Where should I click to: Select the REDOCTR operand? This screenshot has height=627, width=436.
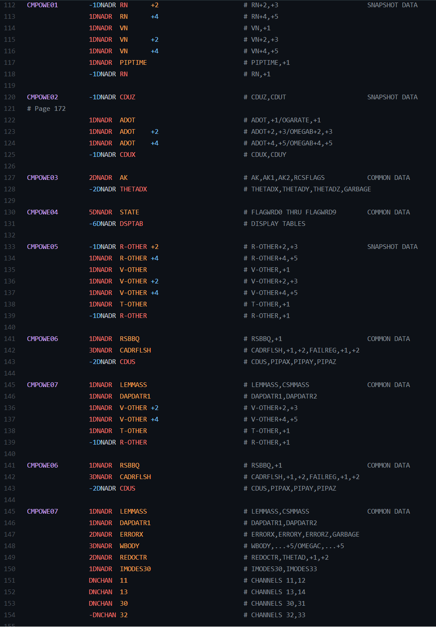pos(133,558)
